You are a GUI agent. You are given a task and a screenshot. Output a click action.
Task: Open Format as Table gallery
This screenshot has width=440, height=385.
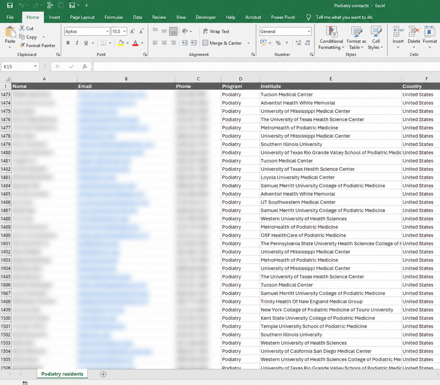pos(356,38)
